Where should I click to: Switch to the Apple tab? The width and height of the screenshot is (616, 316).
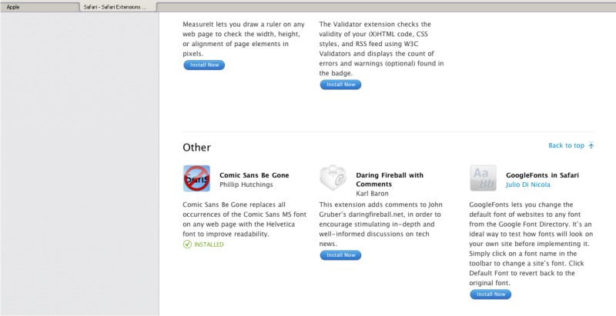coord(39,7)
